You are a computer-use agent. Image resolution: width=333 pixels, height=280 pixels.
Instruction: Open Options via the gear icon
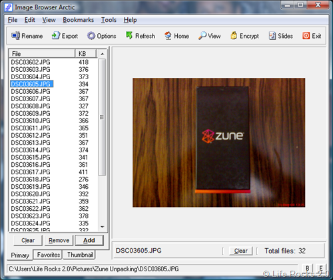tap(91, 36)
